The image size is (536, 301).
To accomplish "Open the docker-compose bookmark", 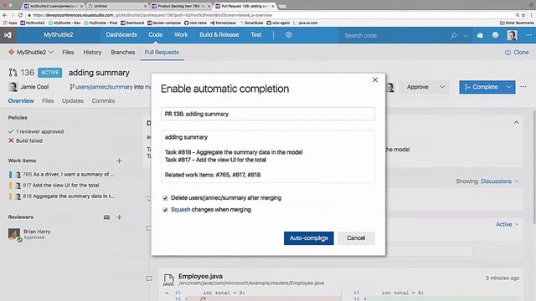I will (164, 23).
